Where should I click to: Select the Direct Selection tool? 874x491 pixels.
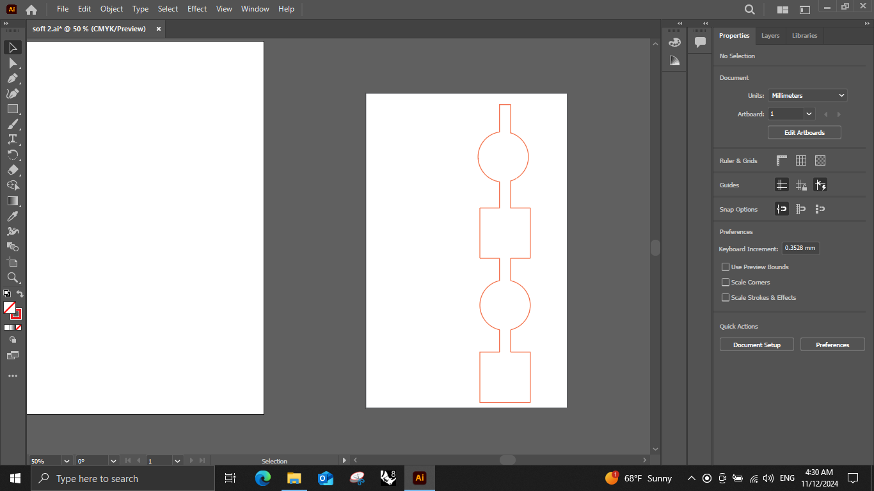[13, 63]
